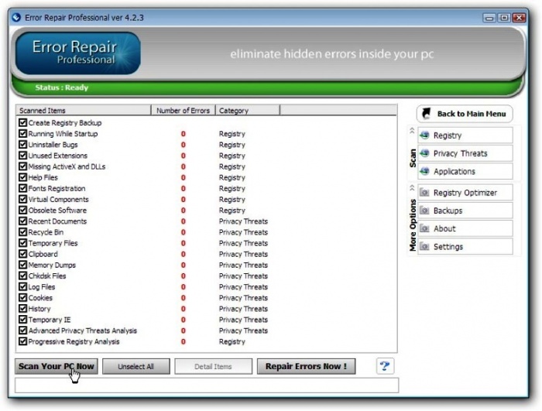Open the Privacy Threats scan item

point(465,153)
